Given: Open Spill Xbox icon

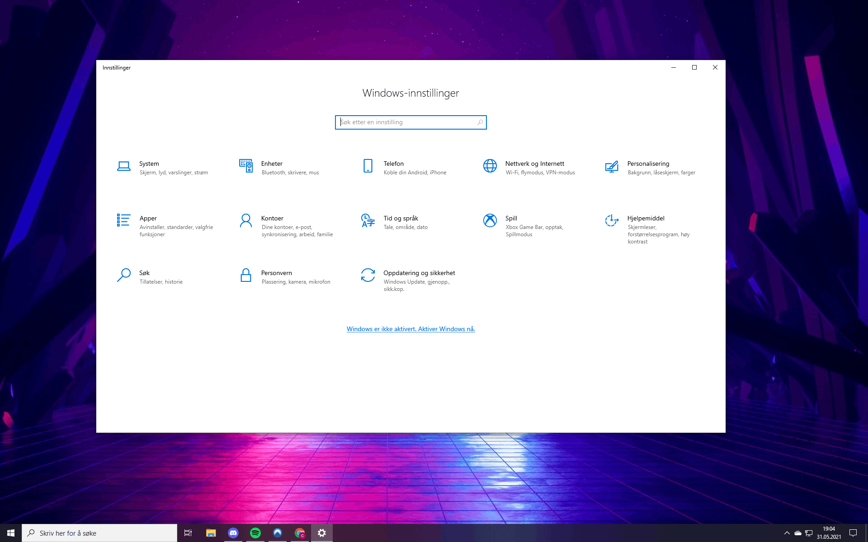Looking at the screenshot, I should pyautogui.click(x=490, y=220).
